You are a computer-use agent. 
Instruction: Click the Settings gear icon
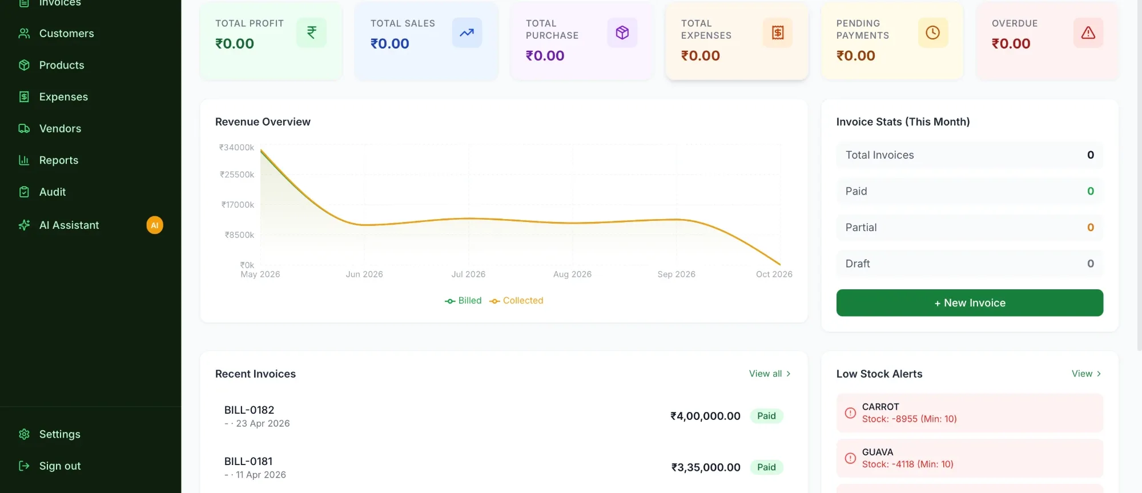tap(24, 434)
